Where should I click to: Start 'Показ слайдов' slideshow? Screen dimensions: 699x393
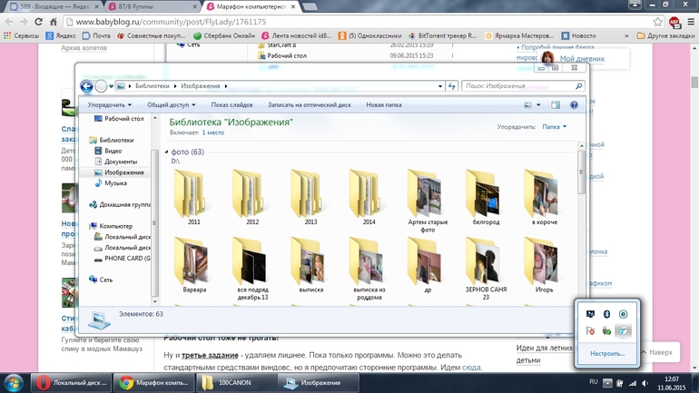[x=231, y=105]
